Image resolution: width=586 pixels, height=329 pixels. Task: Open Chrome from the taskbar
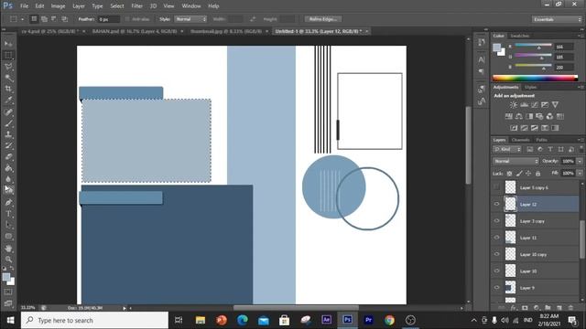(389, 320)
